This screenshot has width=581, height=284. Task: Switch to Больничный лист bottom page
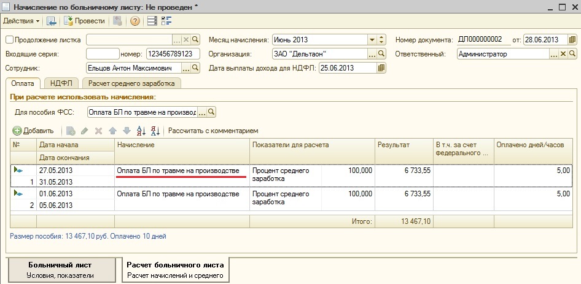pos(60,270)
